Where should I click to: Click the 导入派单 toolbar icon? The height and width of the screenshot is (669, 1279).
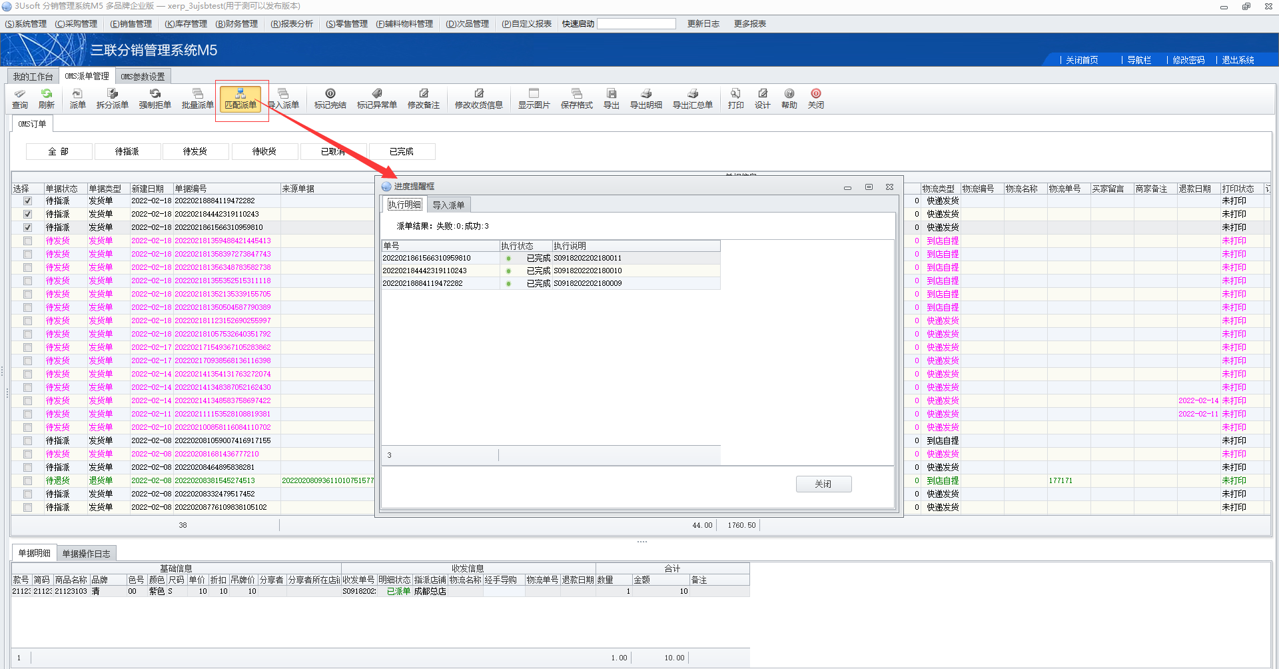point(284,99)
